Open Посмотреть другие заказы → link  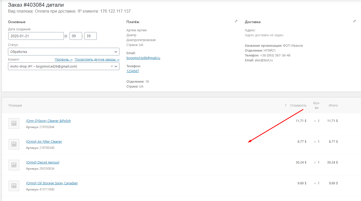[97, 60]
